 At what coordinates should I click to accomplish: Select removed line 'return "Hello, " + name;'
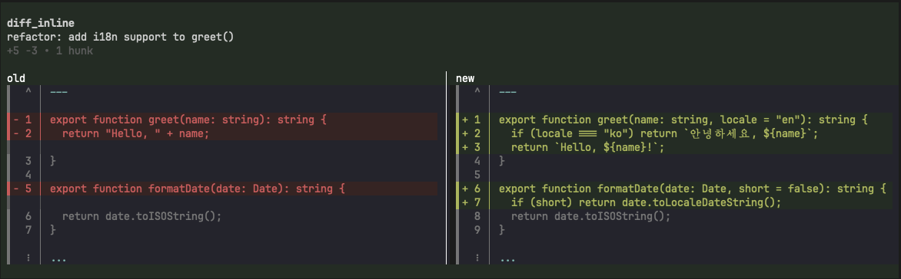coord(222,133)
